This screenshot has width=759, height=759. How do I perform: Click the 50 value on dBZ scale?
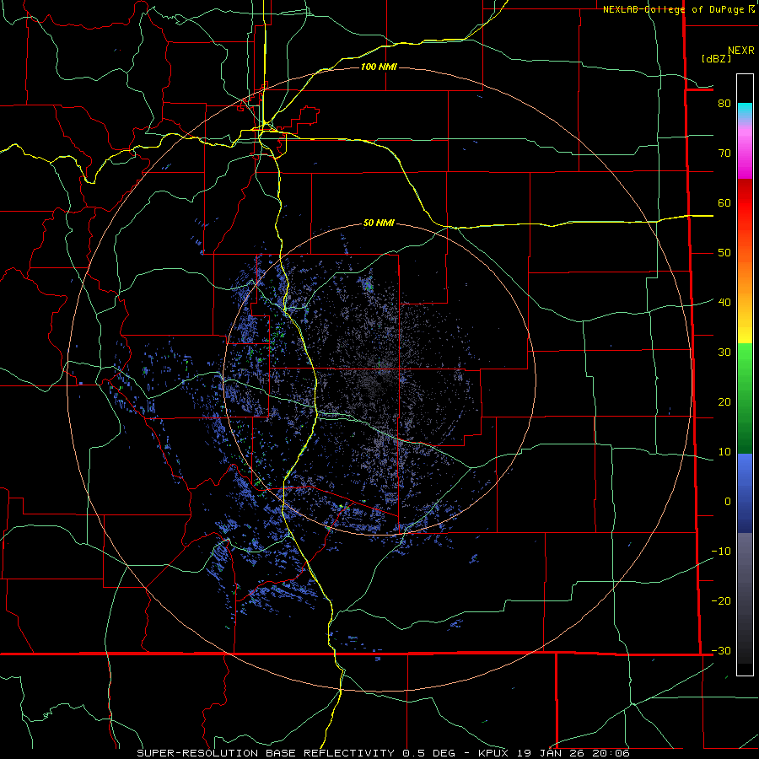(x=724, y=253)
